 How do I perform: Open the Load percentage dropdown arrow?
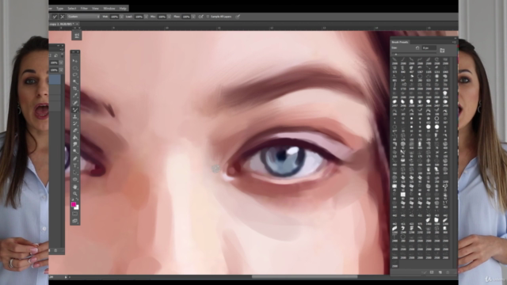point(146,17)
